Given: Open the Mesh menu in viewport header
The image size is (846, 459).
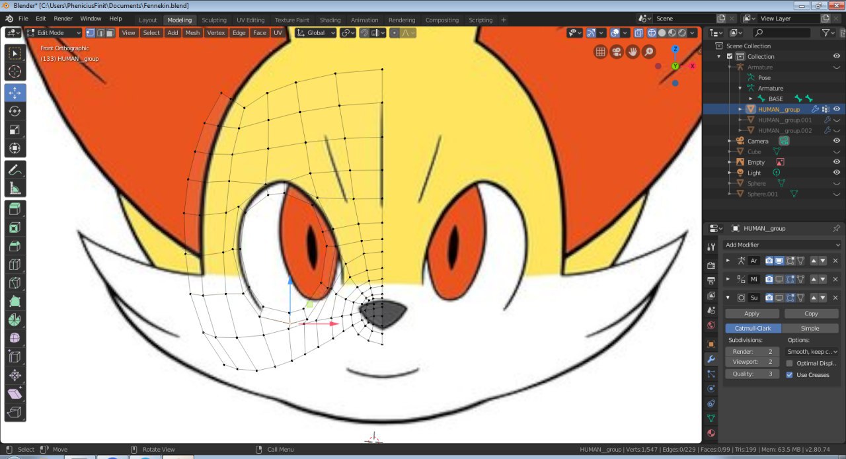Looking at the screenshot, I should click(x=192, y=32).
